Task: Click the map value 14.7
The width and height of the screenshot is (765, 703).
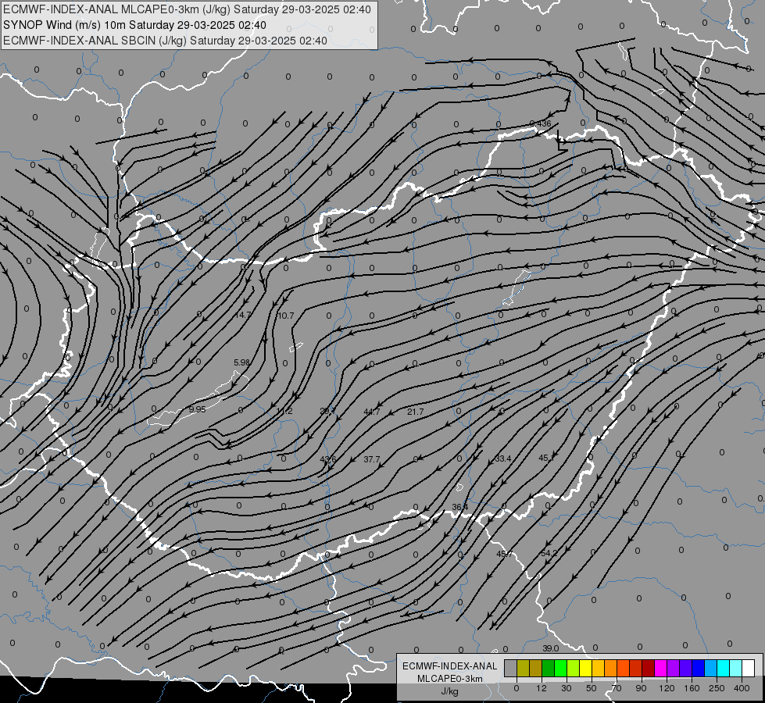Action: pyautogui.click(x=242, y=315)
